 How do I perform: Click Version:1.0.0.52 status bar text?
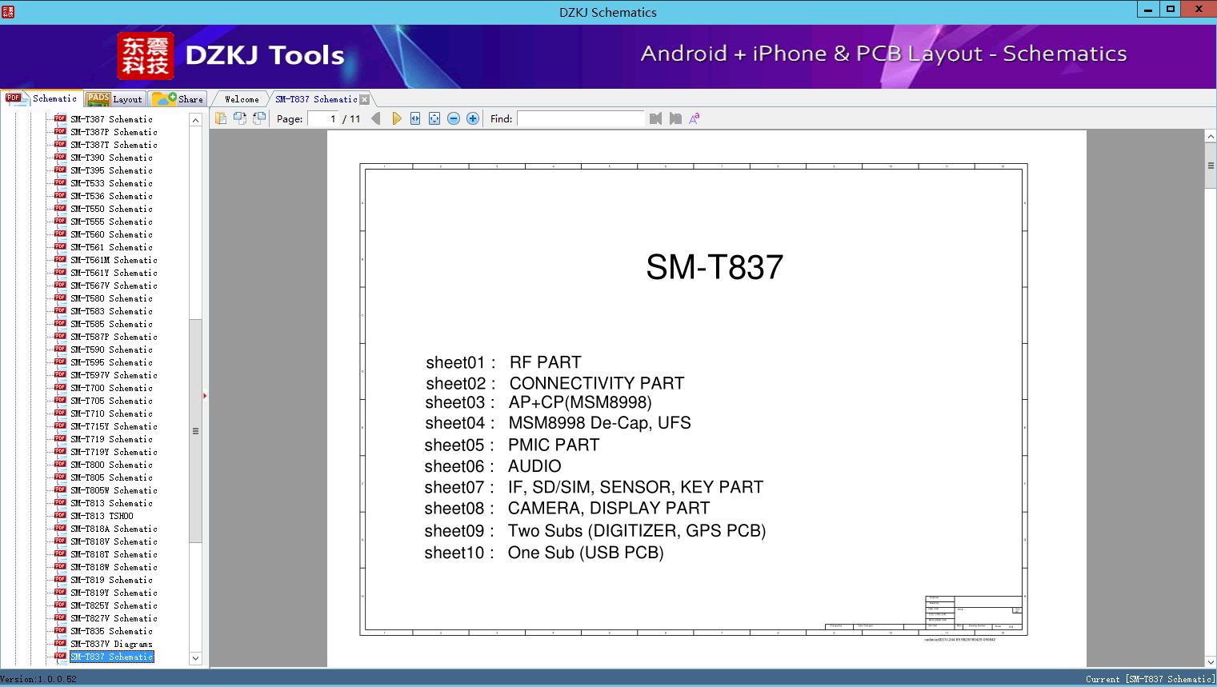[38, 679]
